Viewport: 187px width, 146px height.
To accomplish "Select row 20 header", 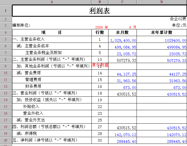I will coord(6,140).
